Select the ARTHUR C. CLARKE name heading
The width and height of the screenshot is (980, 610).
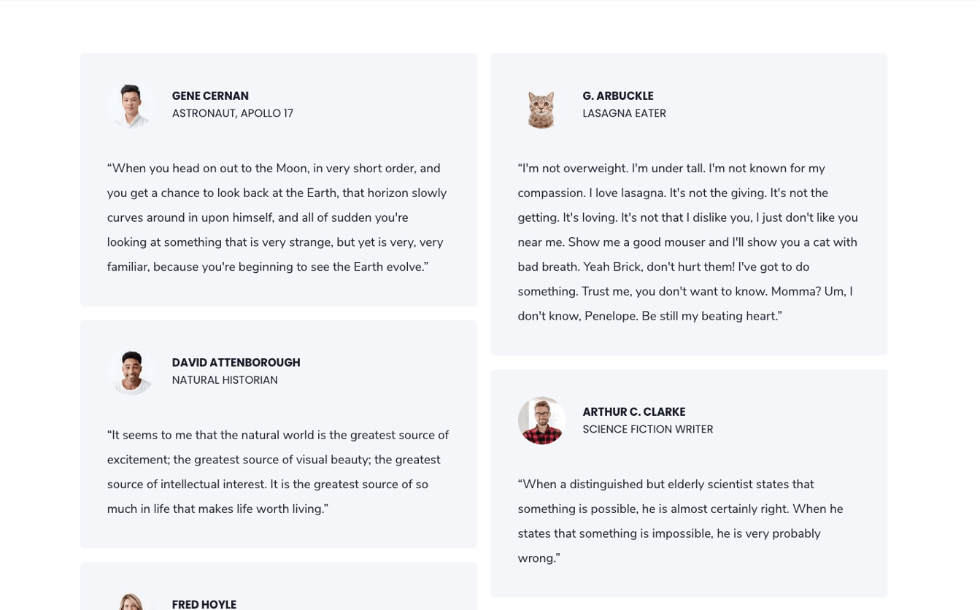coord(634,412)
